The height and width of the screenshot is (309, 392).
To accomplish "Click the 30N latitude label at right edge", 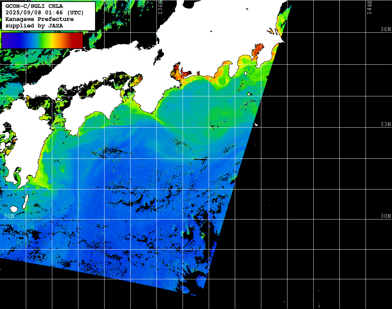I will 385,216.
